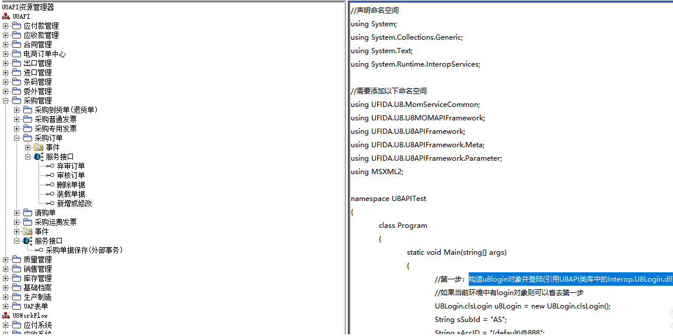Expand the 质量管理 node
The width and height of the screenshot is (673, 336).
point(5,259)
